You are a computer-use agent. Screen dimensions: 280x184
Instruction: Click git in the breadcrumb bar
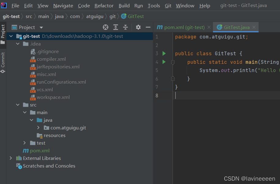coord(113,16)
